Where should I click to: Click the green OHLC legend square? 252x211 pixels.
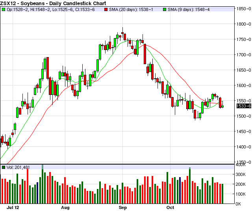(4, 9)
